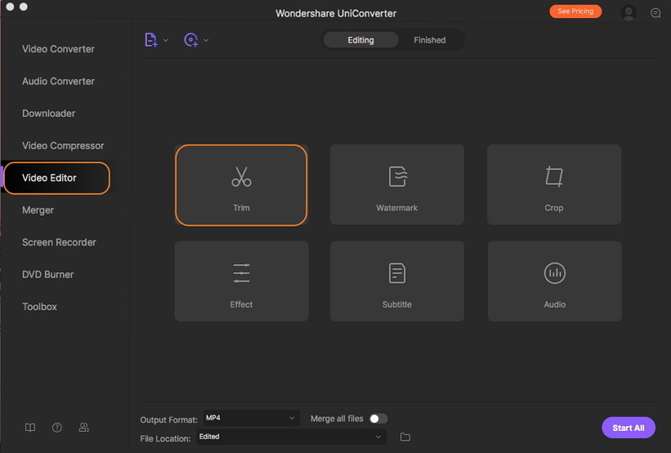
Task: Open the Audio tool
Action: tap(554, 281)
